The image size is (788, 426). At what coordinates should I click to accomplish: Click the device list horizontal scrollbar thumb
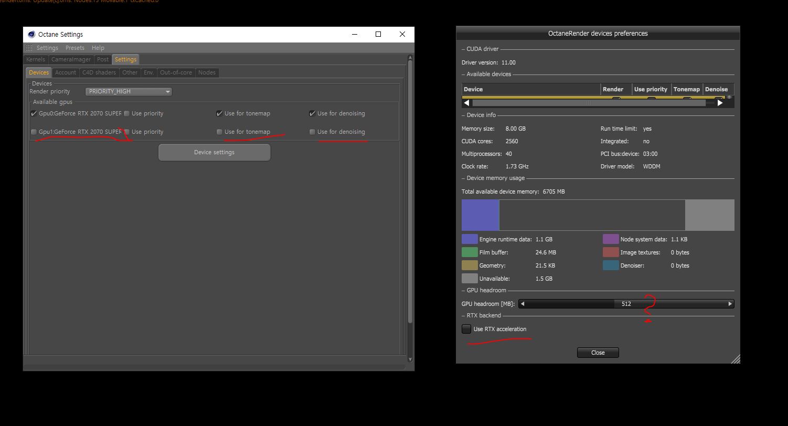pos(589,103)
